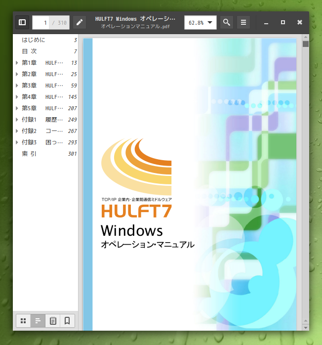Close the PDF viewer window
Screen dimensions: 322x345
pyautogui.click(x=300, y=22)
